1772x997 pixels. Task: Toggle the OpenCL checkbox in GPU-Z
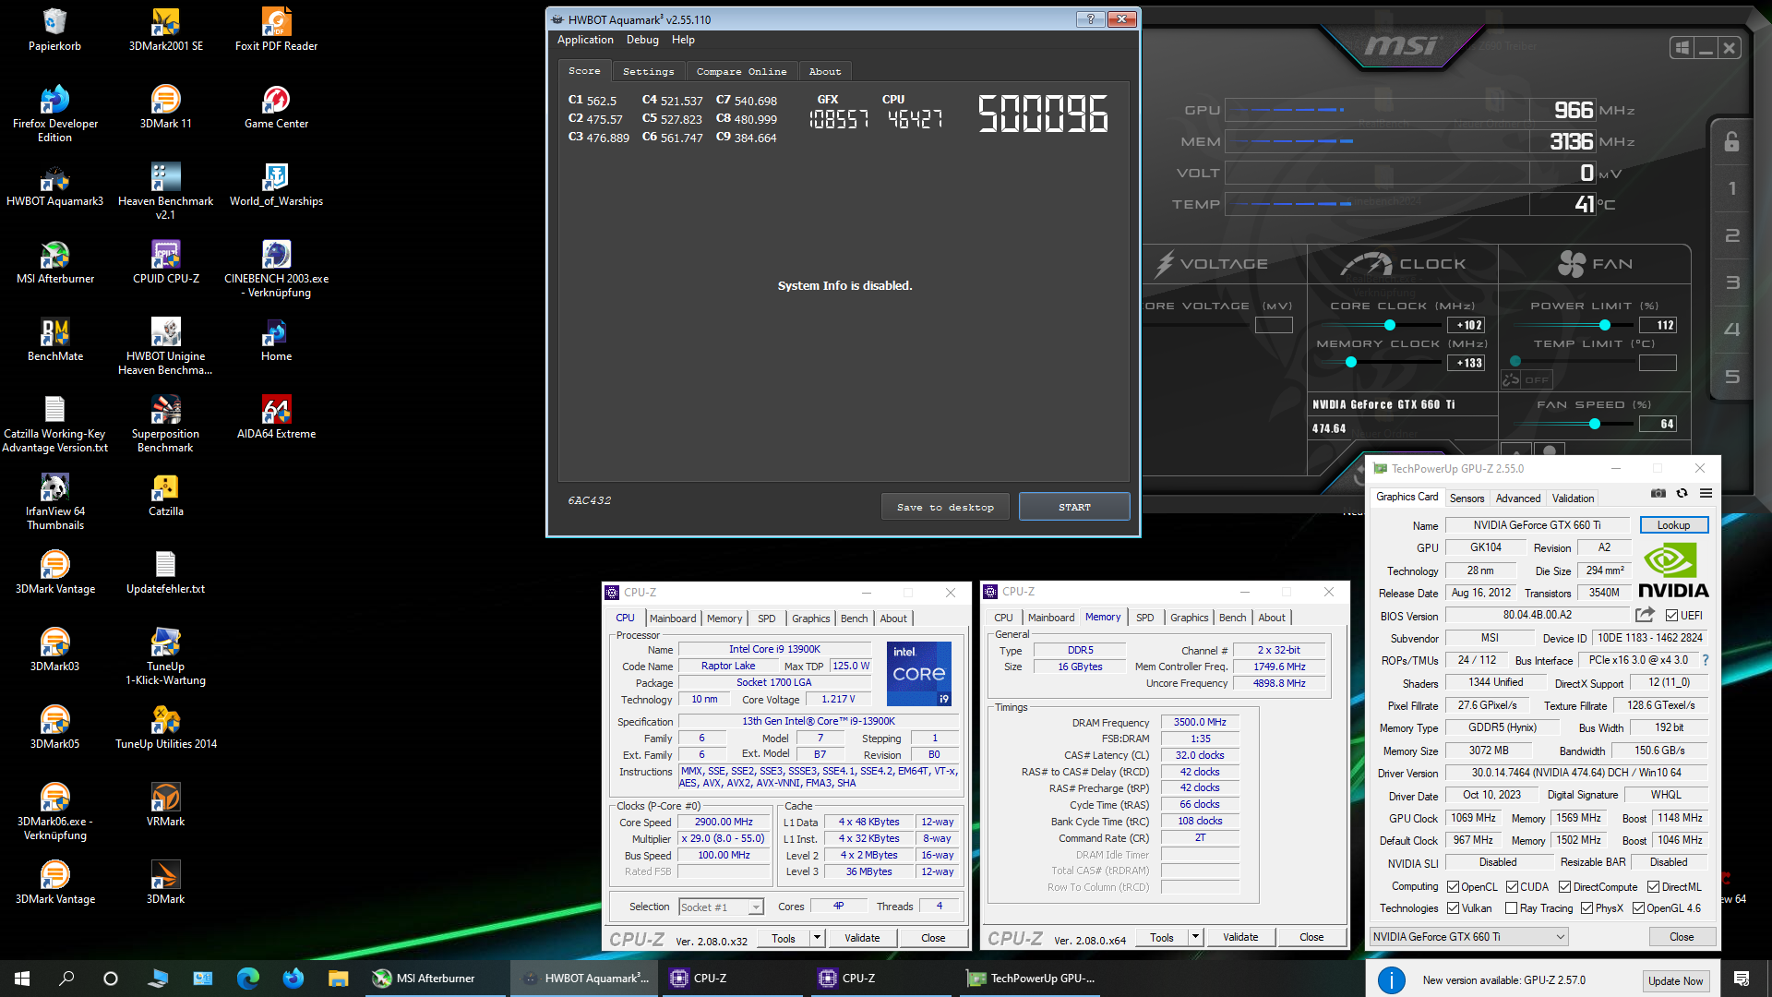1453,887
